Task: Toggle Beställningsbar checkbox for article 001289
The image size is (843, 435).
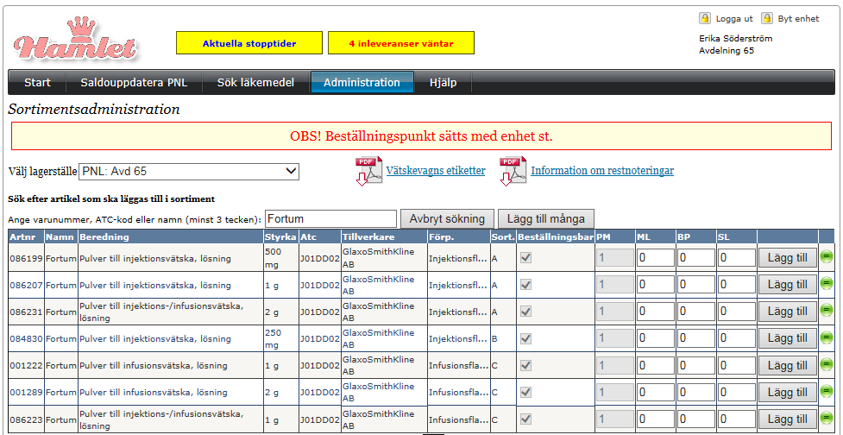Action: 526,392
